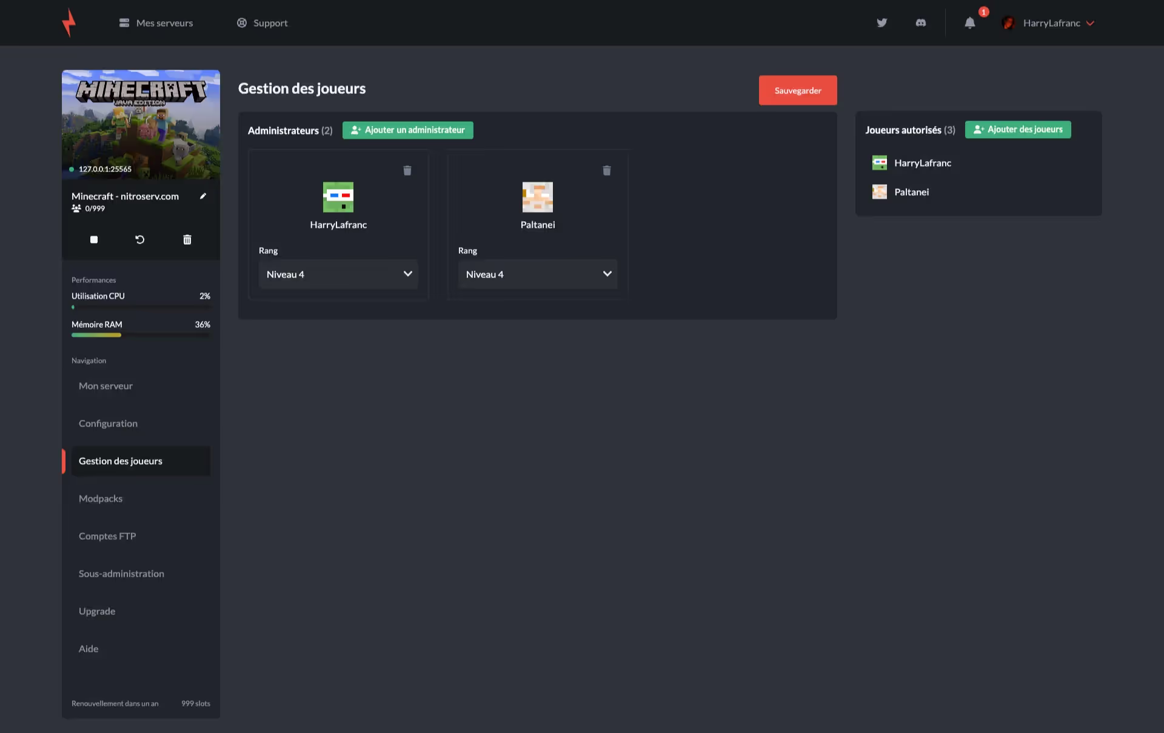Click Ajouter un administrateur
Screen dimensions: 1164x733
tap(408, 130)
